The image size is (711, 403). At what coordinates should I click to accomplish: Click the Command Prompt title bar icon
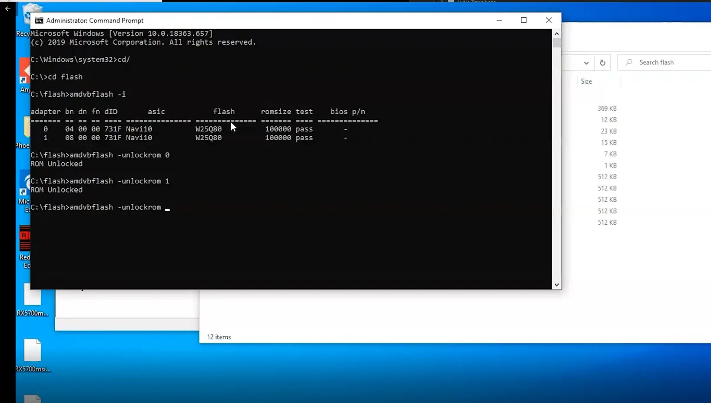pos(39,20)
